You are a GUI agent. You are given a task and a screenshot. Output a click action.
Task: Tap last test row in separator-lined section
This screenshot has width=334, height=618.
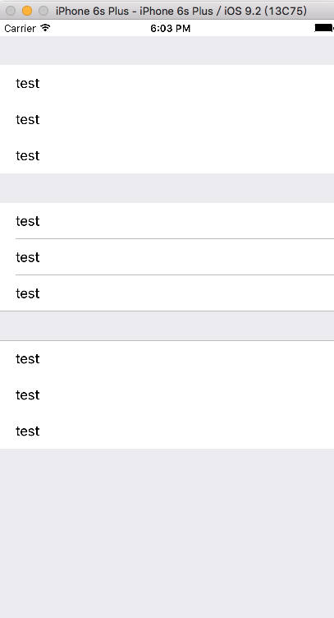pos(167,293)
